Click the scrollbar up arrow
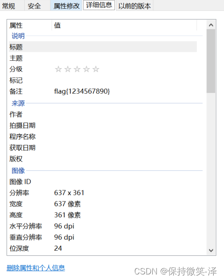224x280 pixels. 211,25
